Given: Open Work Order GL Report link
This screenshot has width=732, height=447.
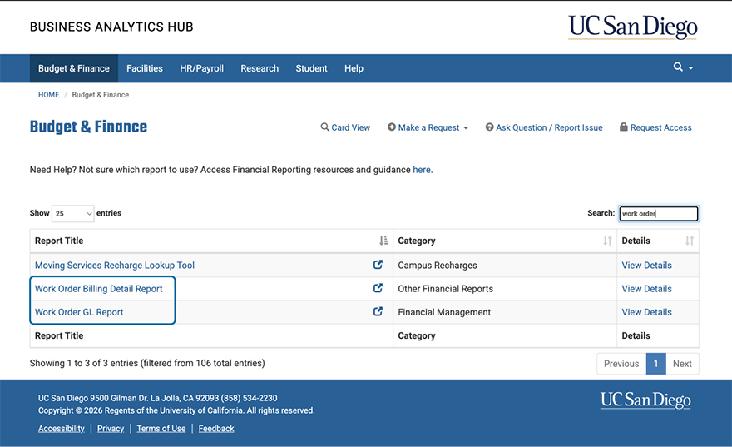Looking at the screenshot, I should coord(79,312).
